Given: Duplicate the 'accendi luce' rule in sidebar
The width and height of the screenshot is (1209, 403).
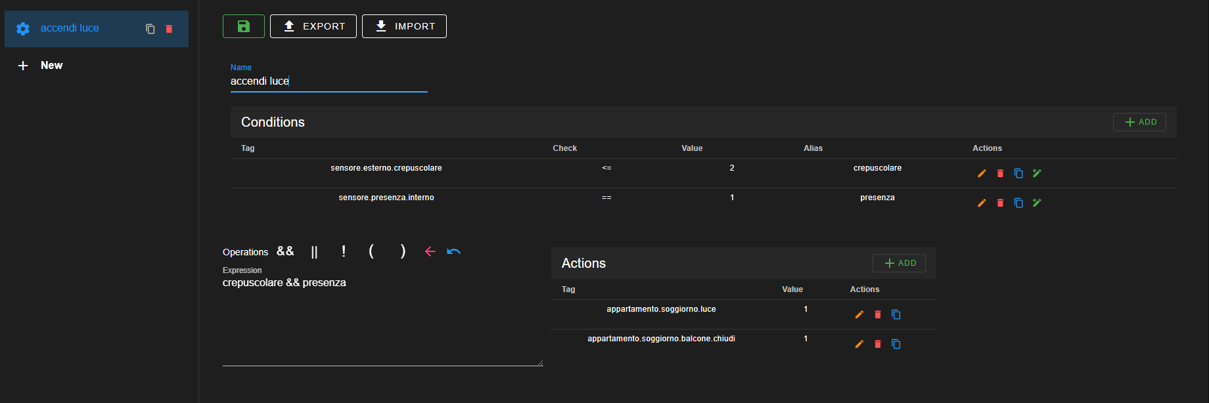Looking at the screenshot, I should tap(150, 29).
